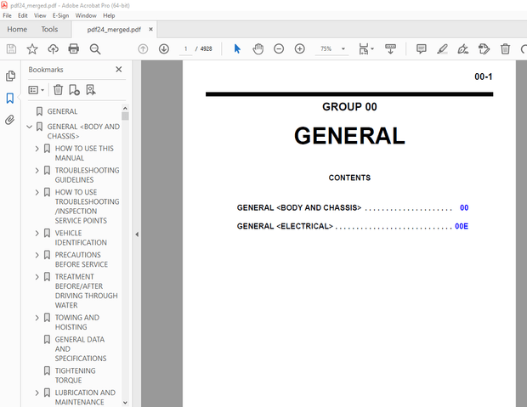The width and height of the screenshot is (527, 407).
Task: Expand HOW TO USE THIS MANUAL bookmark
Action: [37, 149]
